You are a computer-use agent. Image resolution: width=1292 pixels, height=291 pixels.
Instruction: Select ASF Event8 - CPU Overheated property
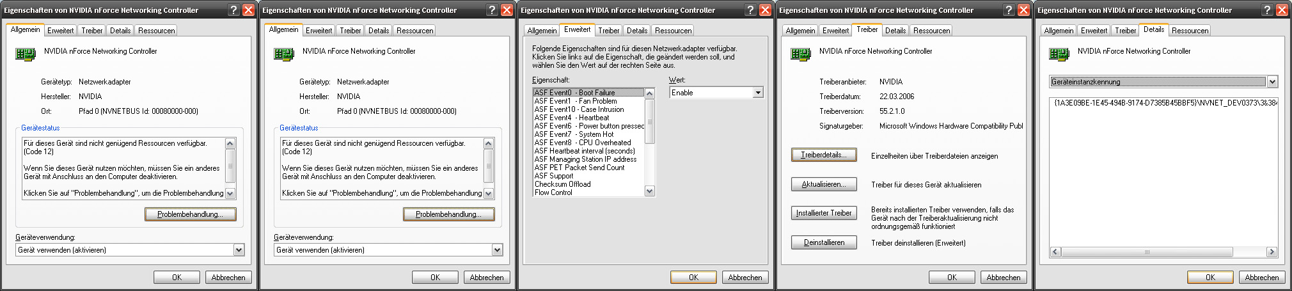click(x=588, y=143)
